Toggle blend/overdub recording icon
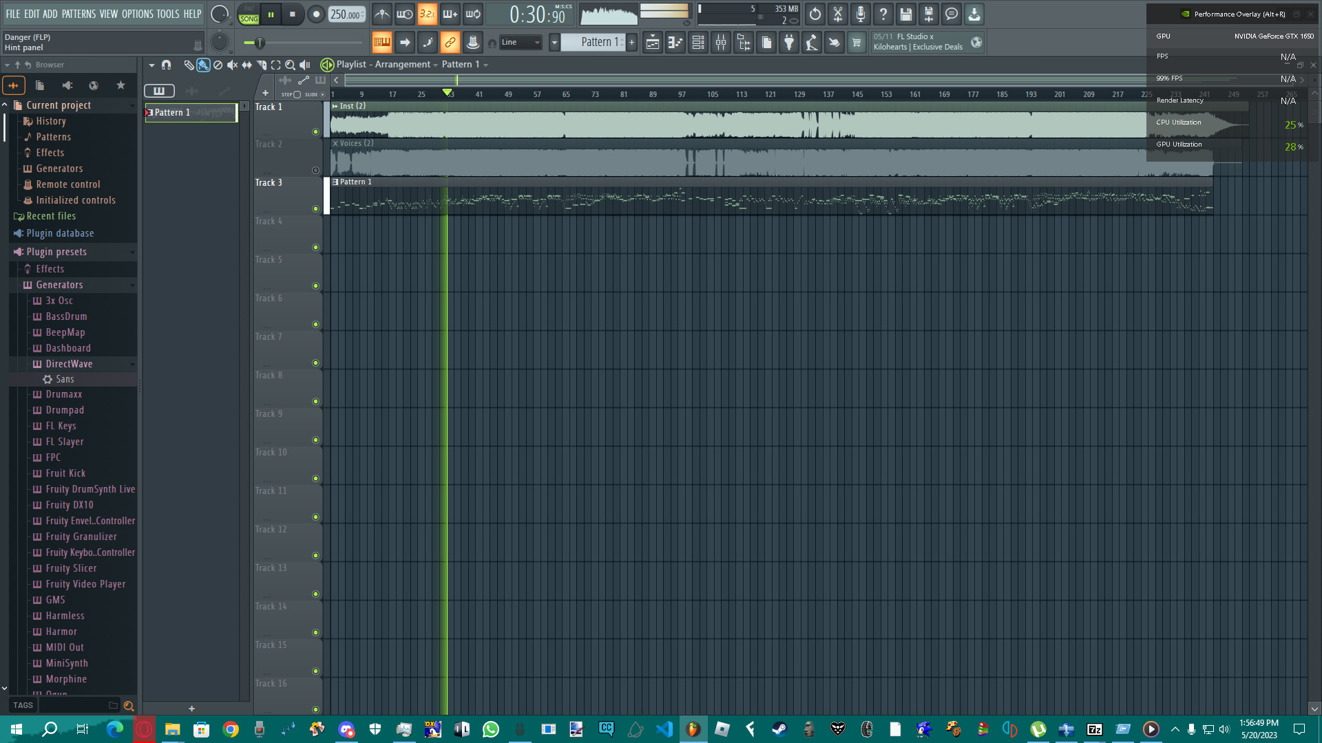This screenshot has width=1322, height=743. (450, 14)
